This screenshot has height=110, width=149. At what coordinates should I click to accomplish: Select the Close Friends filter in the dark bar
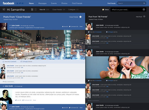[x=59, y=9]
